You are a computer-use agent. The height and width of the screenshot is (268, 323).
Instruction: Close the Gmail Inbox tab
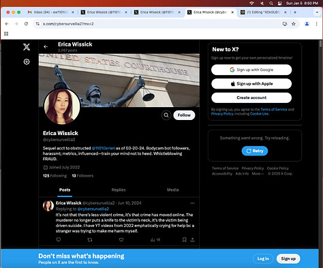tap(73, 12)
